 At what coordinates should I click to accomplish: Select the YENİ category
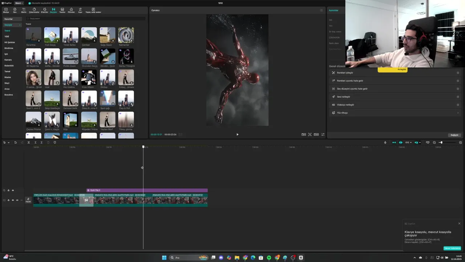point(7,36)
